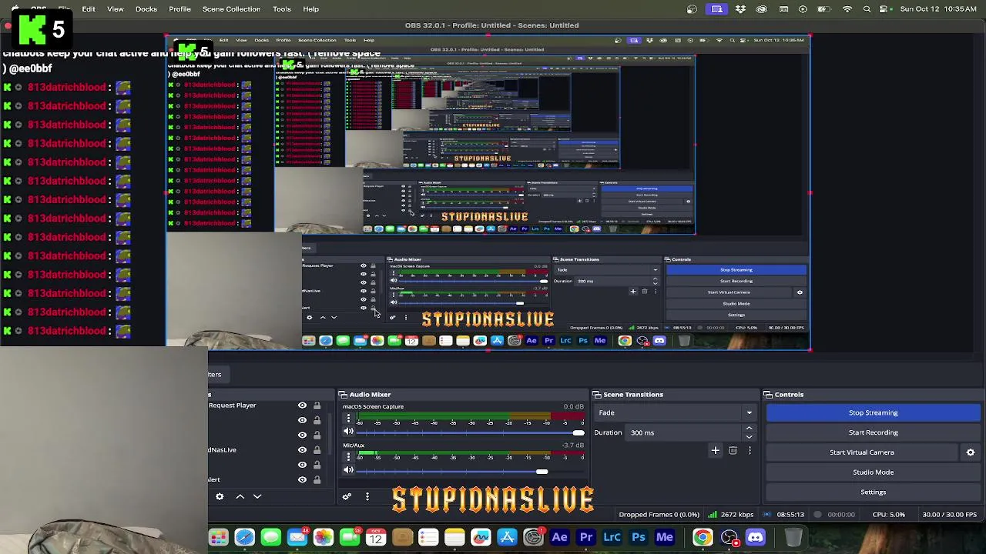Launch After Effects from the dock

559,538
